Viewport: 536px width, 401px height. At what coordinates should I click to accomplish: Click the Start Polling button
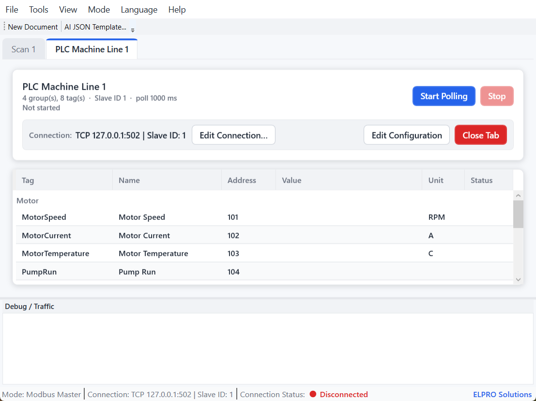coord(444,96)
